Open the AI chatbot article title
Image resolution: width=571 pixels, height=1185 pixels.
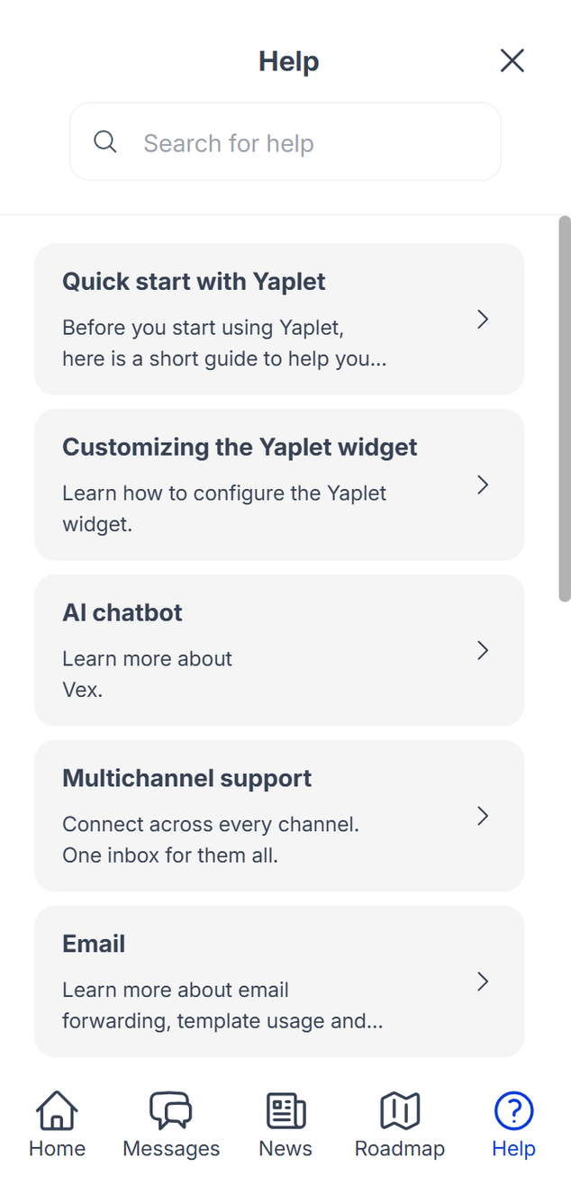click(x=122, y=613)
